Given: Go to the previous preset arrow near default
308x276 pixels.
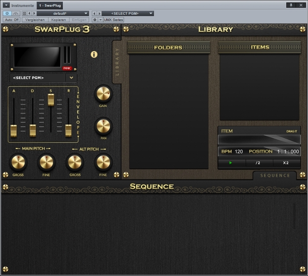Looking at the screenshot, I should coord(30,14).
